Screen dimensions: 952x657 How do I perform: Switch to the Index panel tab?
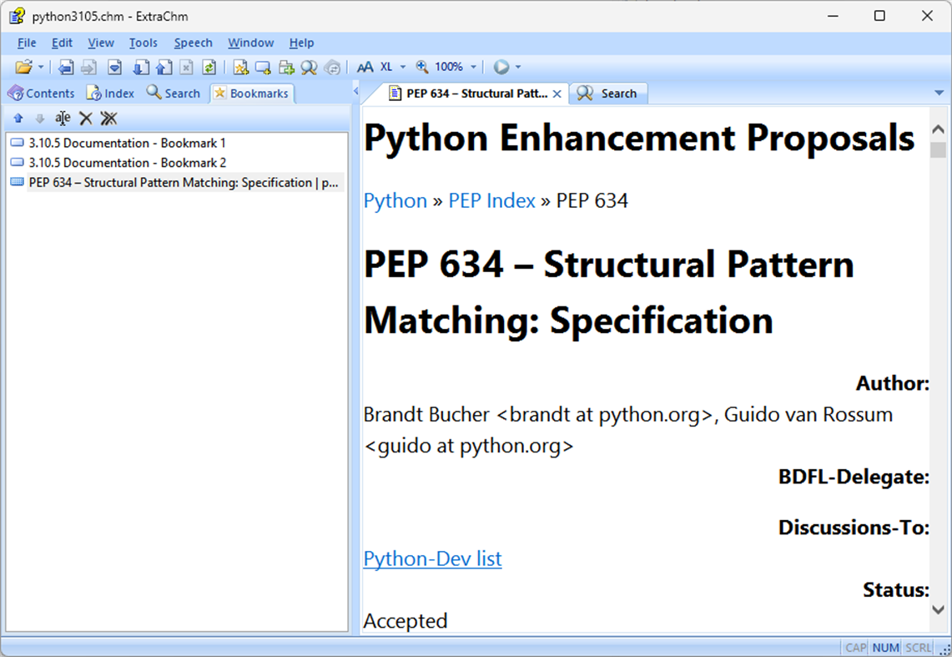110,93
